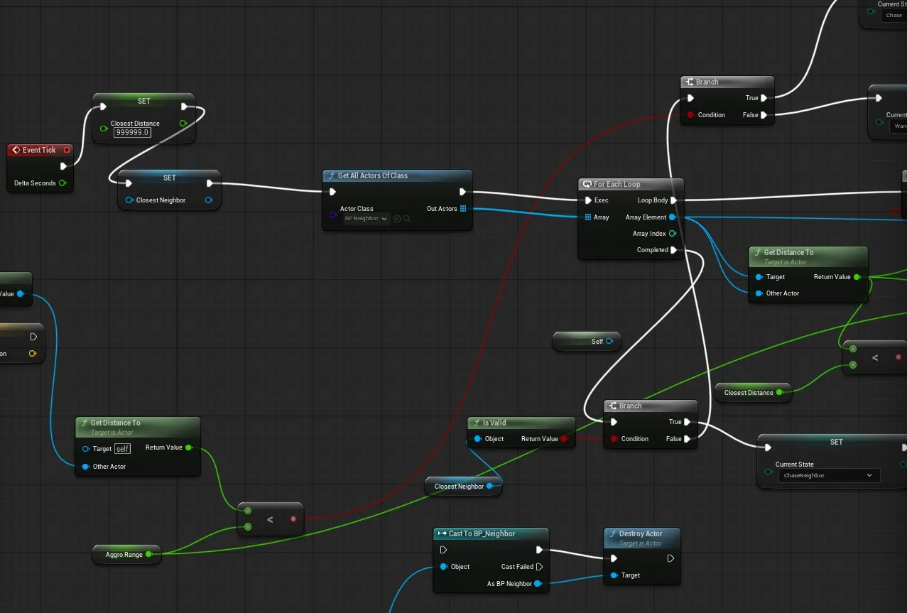Viewport: 907px width, 613px height.
Task: Select the Destroy Actor node title
Action: point(641,533)
